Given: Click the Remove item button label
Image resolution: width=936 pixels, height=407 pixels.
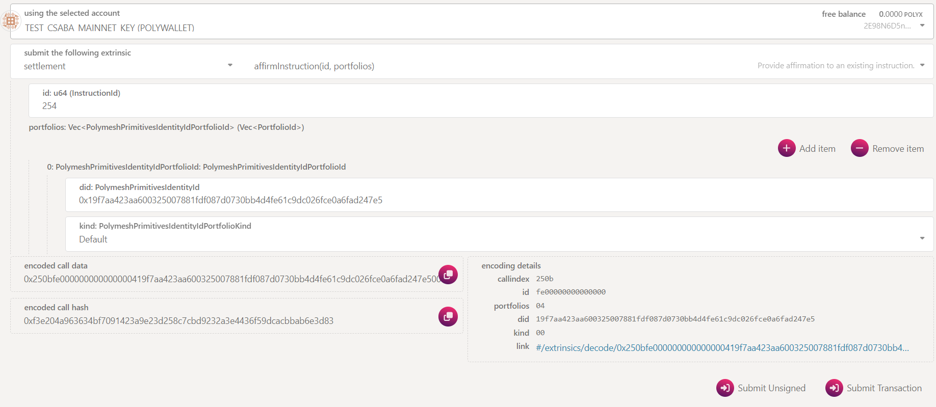Looking at the screenshot, I should [x=897, y=149].
